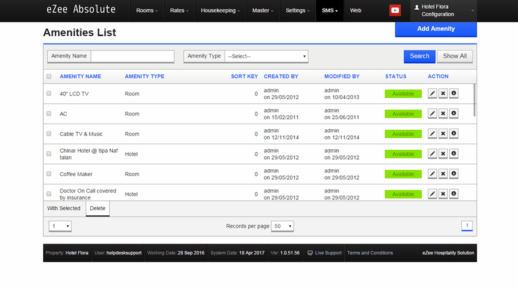Click the eZee Absolute logo
Viewport: 518px width, 290px height.
81,9
